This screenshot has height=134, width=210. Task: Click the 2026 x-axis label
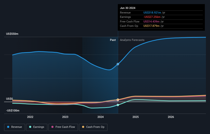tap(171, 117)
